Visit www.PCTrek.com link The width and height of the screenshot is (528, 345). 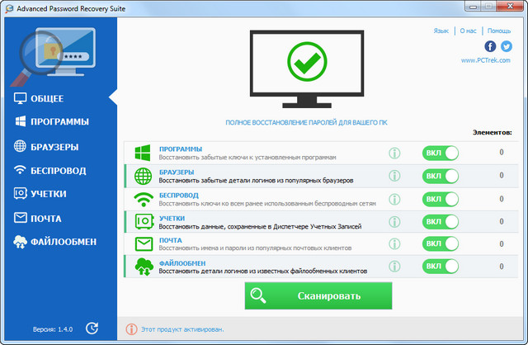486,60
